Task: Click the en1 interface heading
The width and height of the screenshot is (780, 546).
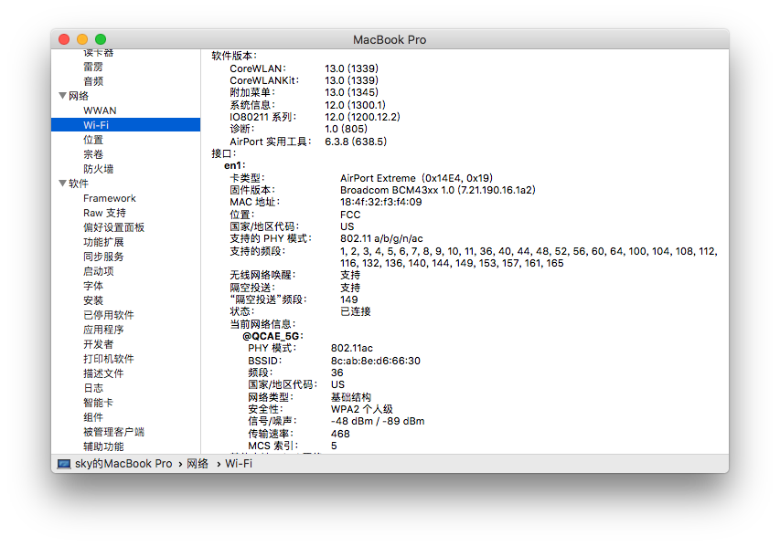Action: (235, 165)
